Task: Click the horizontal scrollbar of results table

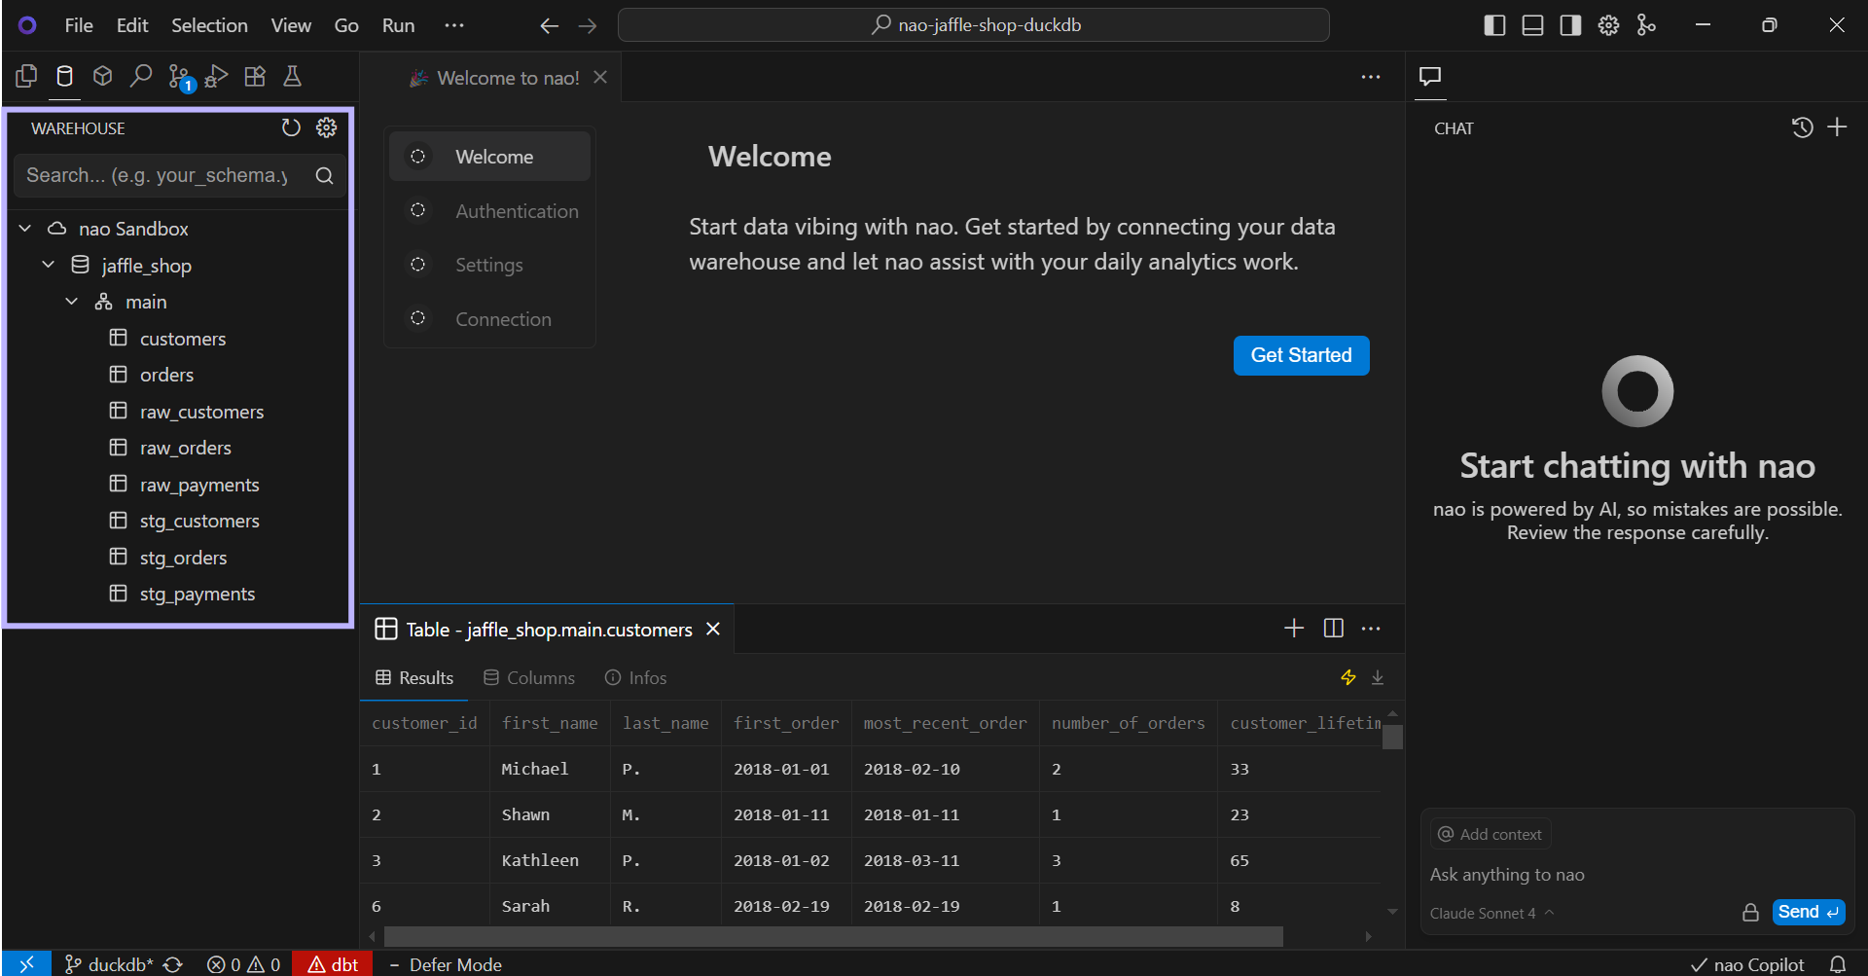Action: [x=834, y=936]
